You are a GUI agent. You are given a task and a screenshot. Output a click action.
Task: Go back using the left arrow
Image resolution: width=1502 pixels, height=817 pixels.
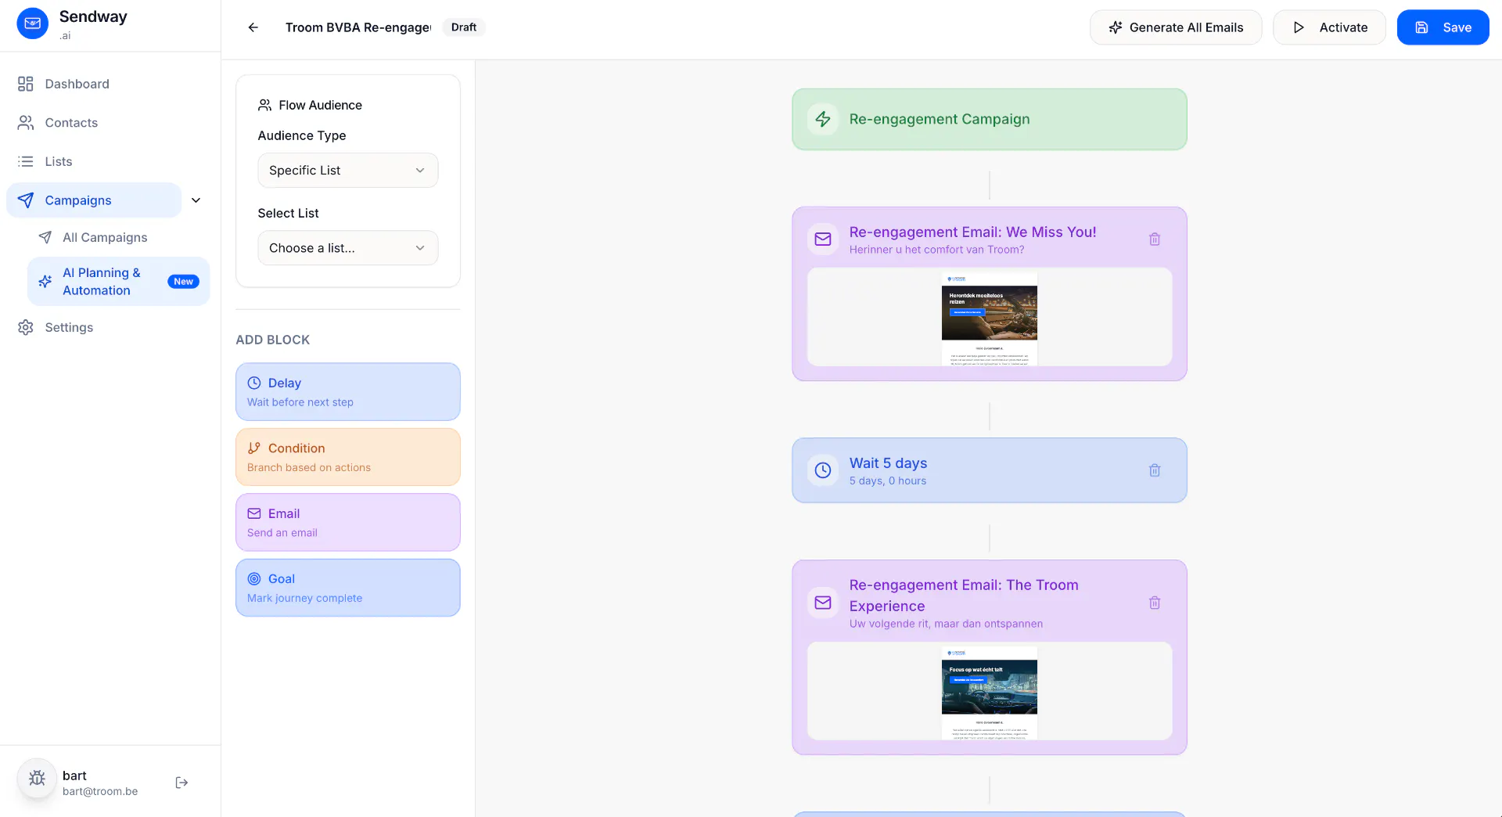253,27
